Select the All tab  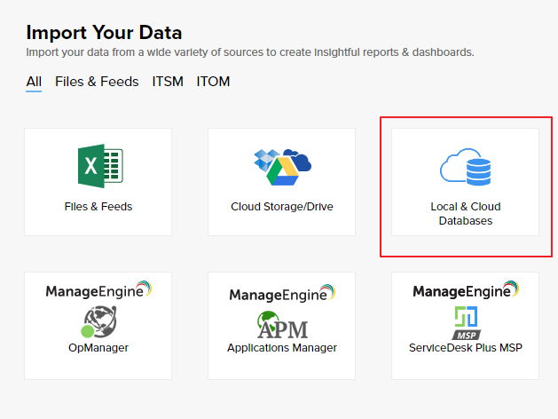pyautogui.click(x=34, y=82)
